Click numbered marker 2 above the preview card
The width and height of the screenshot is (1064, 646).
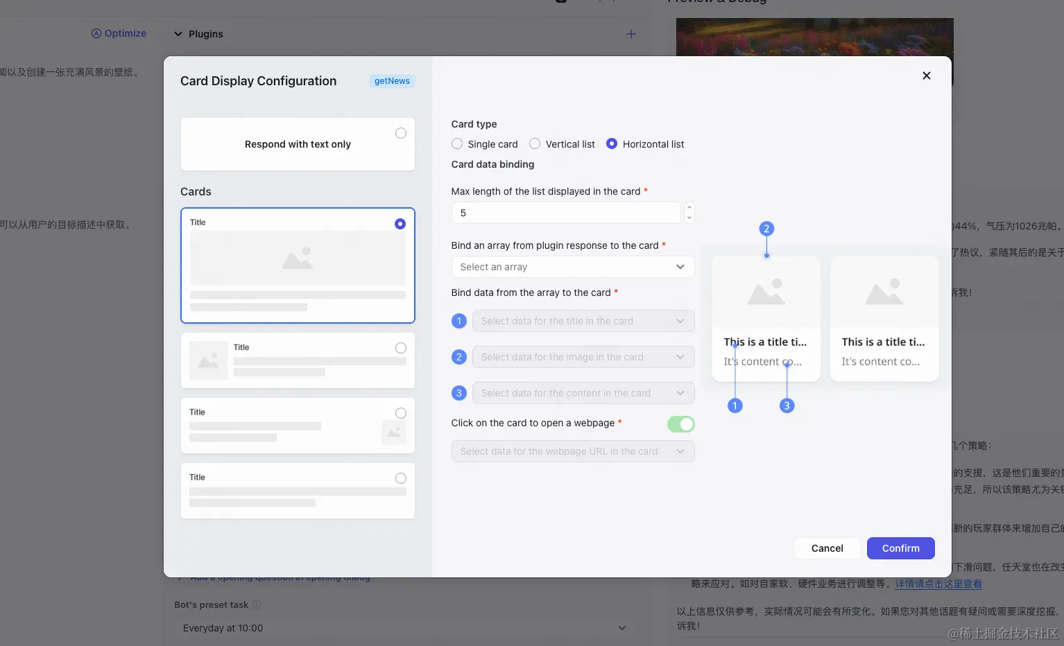tap(766, 229)
